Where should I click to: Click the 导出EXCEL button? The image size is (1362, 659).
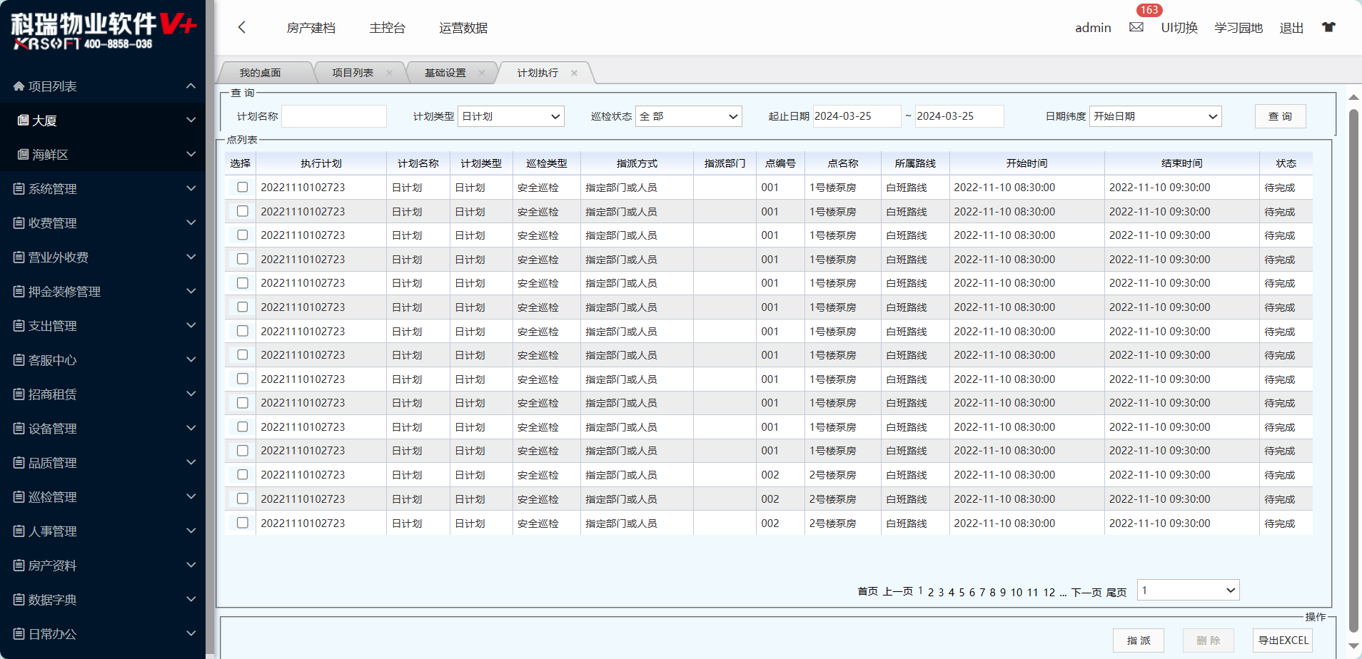[x=1283, y=640]
